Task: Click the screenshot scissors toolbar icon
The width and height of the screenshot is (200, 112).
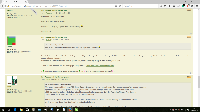Action: (x=178, y=6)
